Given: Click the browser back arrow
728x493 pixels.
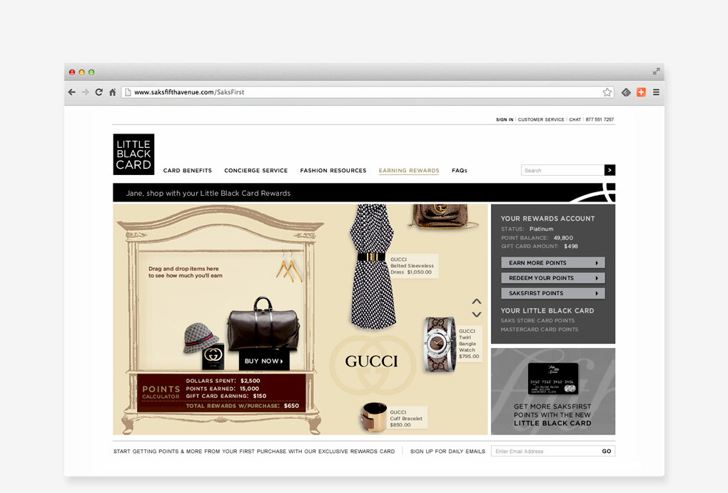Looking at the screenshot, I should click(72, 92).
